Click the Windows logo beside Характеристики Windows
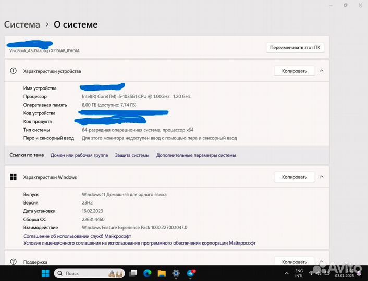The width and height of the screenshot is (368, 281). 14,177
